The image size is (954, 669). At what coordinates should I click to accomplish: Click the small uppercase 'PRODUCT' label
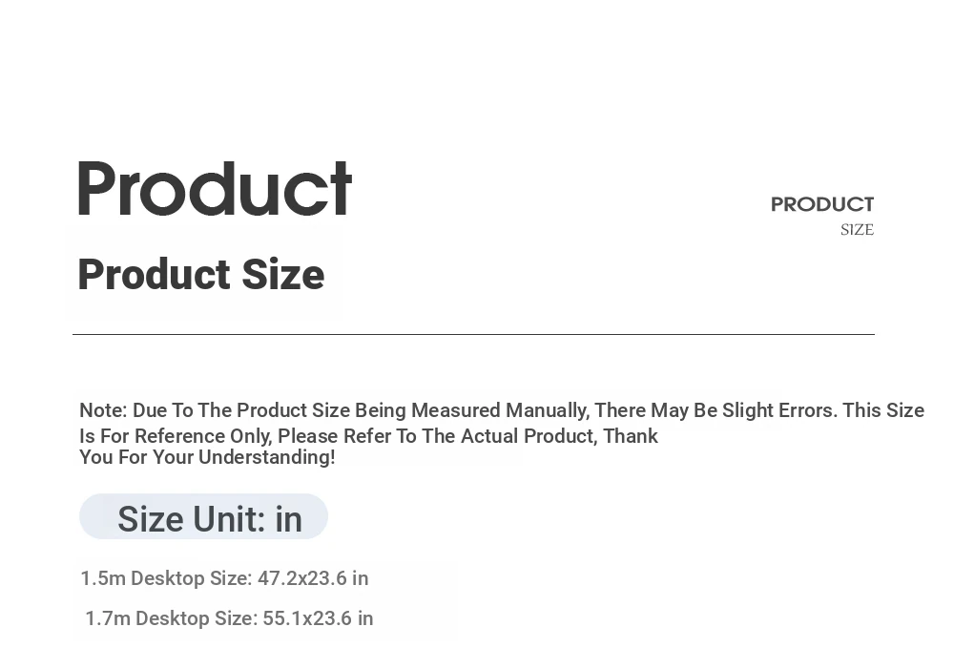[822, 204]
